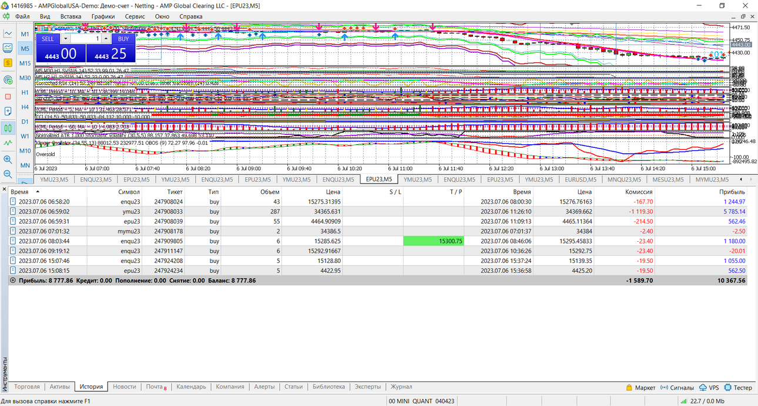Click deal icon of ticket 247909805 row
Image resolution: width=758 pixels, height=406 pixels.
coord(14,241)
